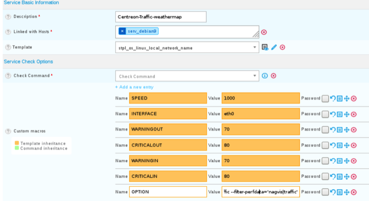The image size is (369, 201).
Task: Click the view template details icon
Action: coord(265,47)
